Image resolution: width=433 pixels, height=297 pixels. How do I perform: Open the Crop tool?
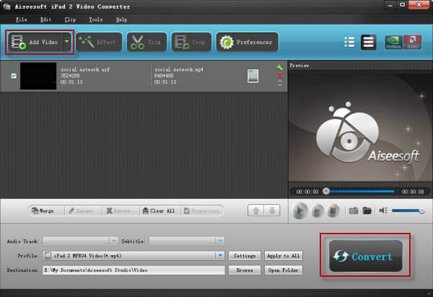(x=191, y=43)
